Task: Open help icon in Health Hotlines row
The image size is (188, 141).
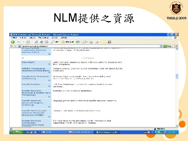Action: [x=49, y=86]
